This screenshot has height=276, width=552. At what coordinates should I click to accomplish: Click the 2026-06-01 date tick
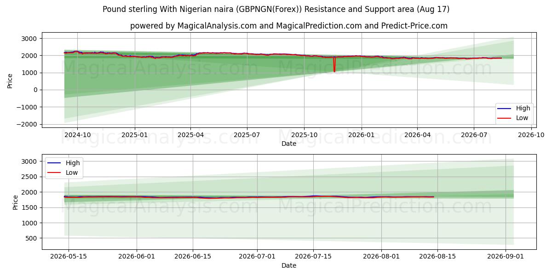click(137, 257)
